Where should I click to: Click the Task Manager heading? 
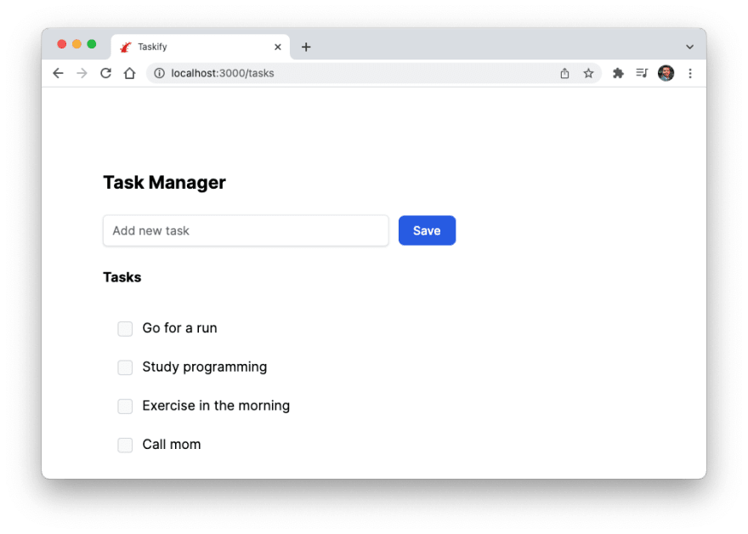click(x=165, y=182)
